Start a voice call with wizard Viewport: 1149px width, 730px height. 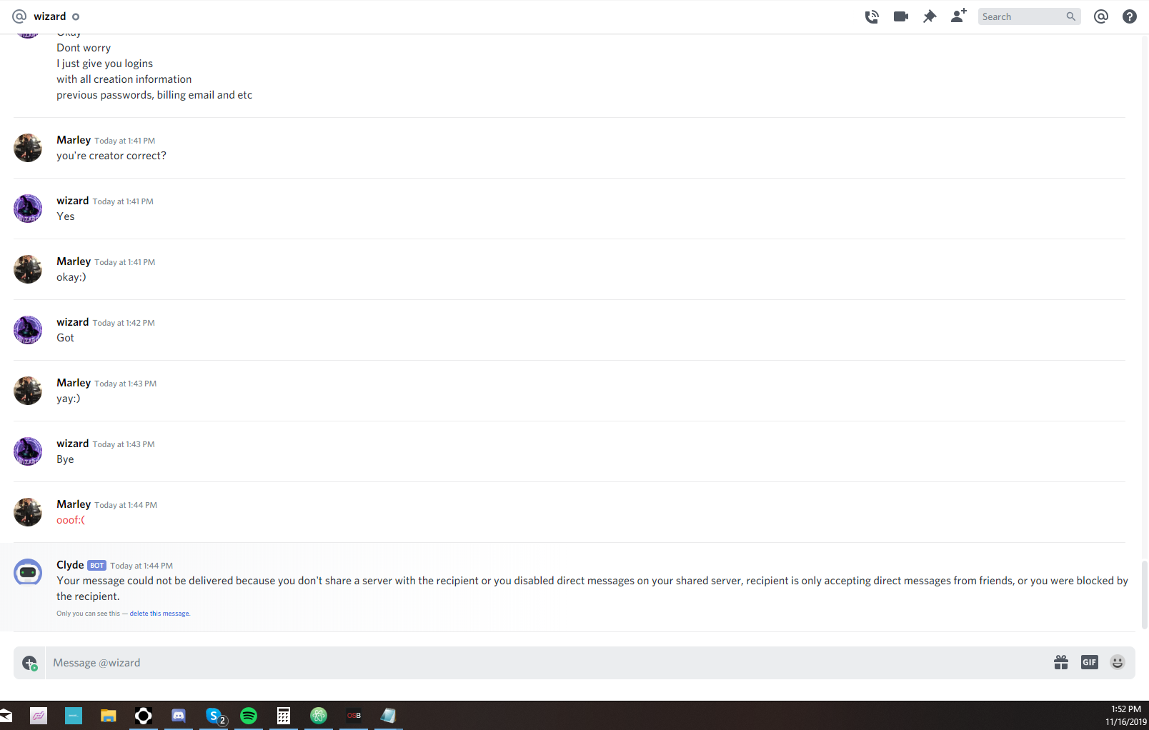point(872,16)
